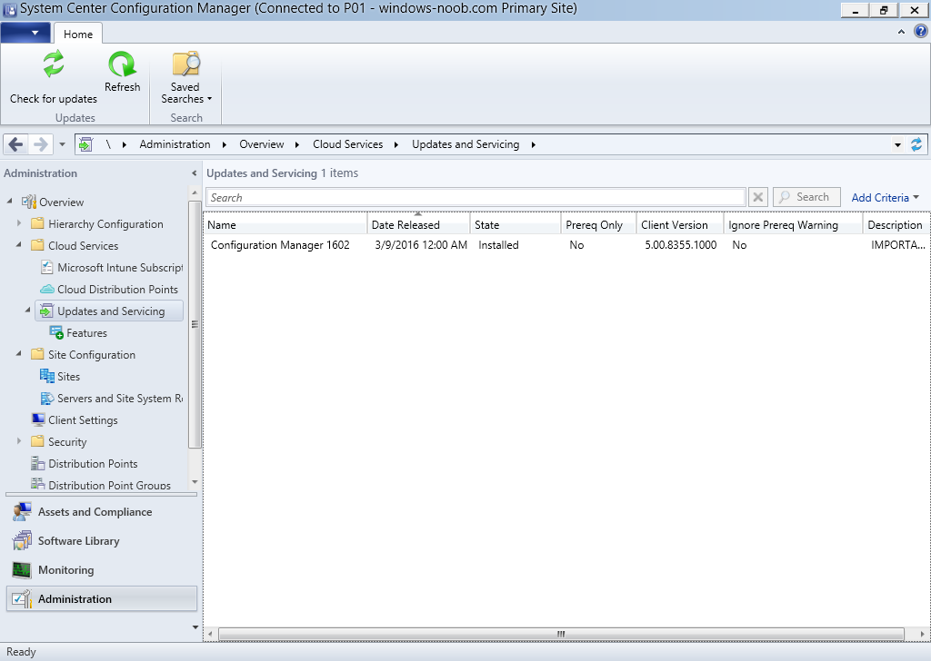Click the tree pane vertical scrollbar
This screenshot has width=931, height=661.
point(195,324)
